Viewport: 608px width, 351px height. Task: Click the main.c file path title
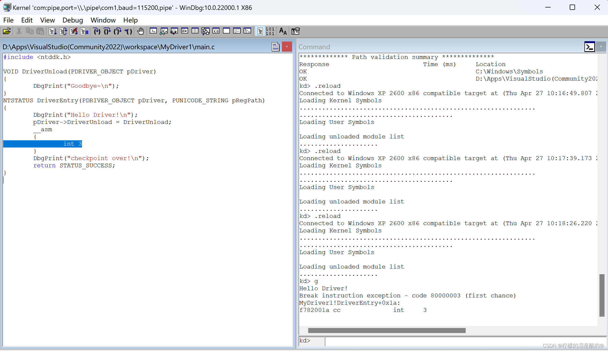(109, 47)
